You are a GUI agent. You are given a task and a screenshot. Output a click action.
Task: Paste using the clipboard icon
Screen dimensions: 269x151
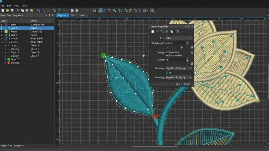[x=32, y=11]
